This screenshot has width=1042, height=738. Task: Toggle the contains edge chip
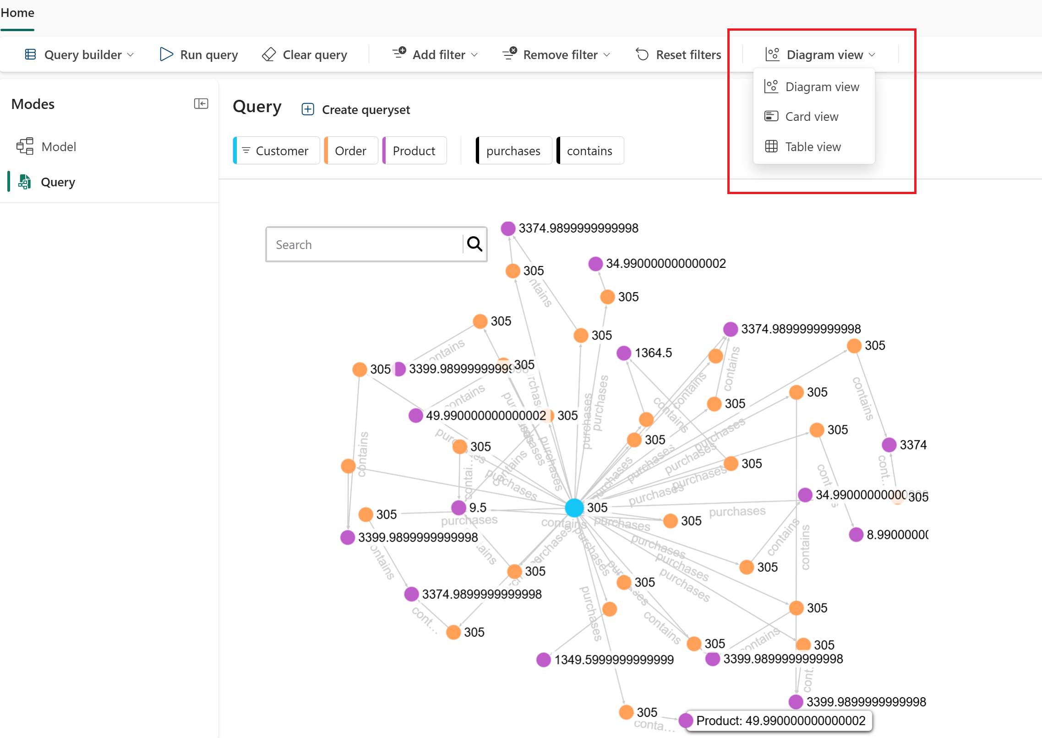tap(589, 151)
